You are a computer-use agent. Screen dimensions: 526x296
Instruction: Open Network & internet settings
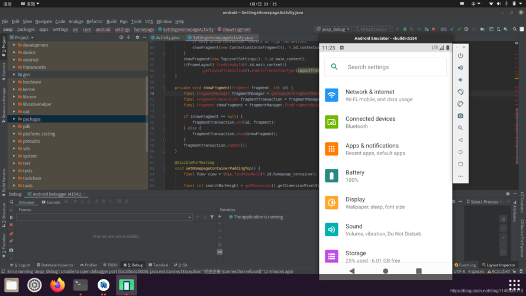click(x=385, y=95)
